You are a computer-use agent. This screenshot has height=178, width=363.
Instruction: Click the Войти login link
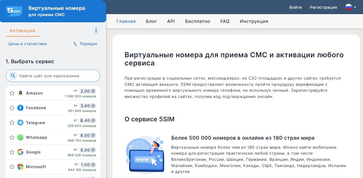coord(296,7)
